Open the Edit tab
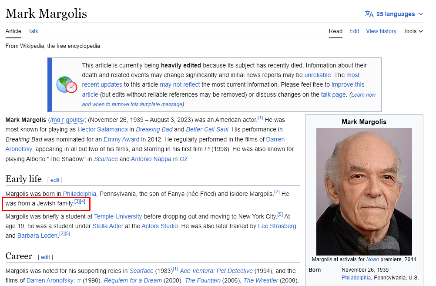 coord(354,31)
